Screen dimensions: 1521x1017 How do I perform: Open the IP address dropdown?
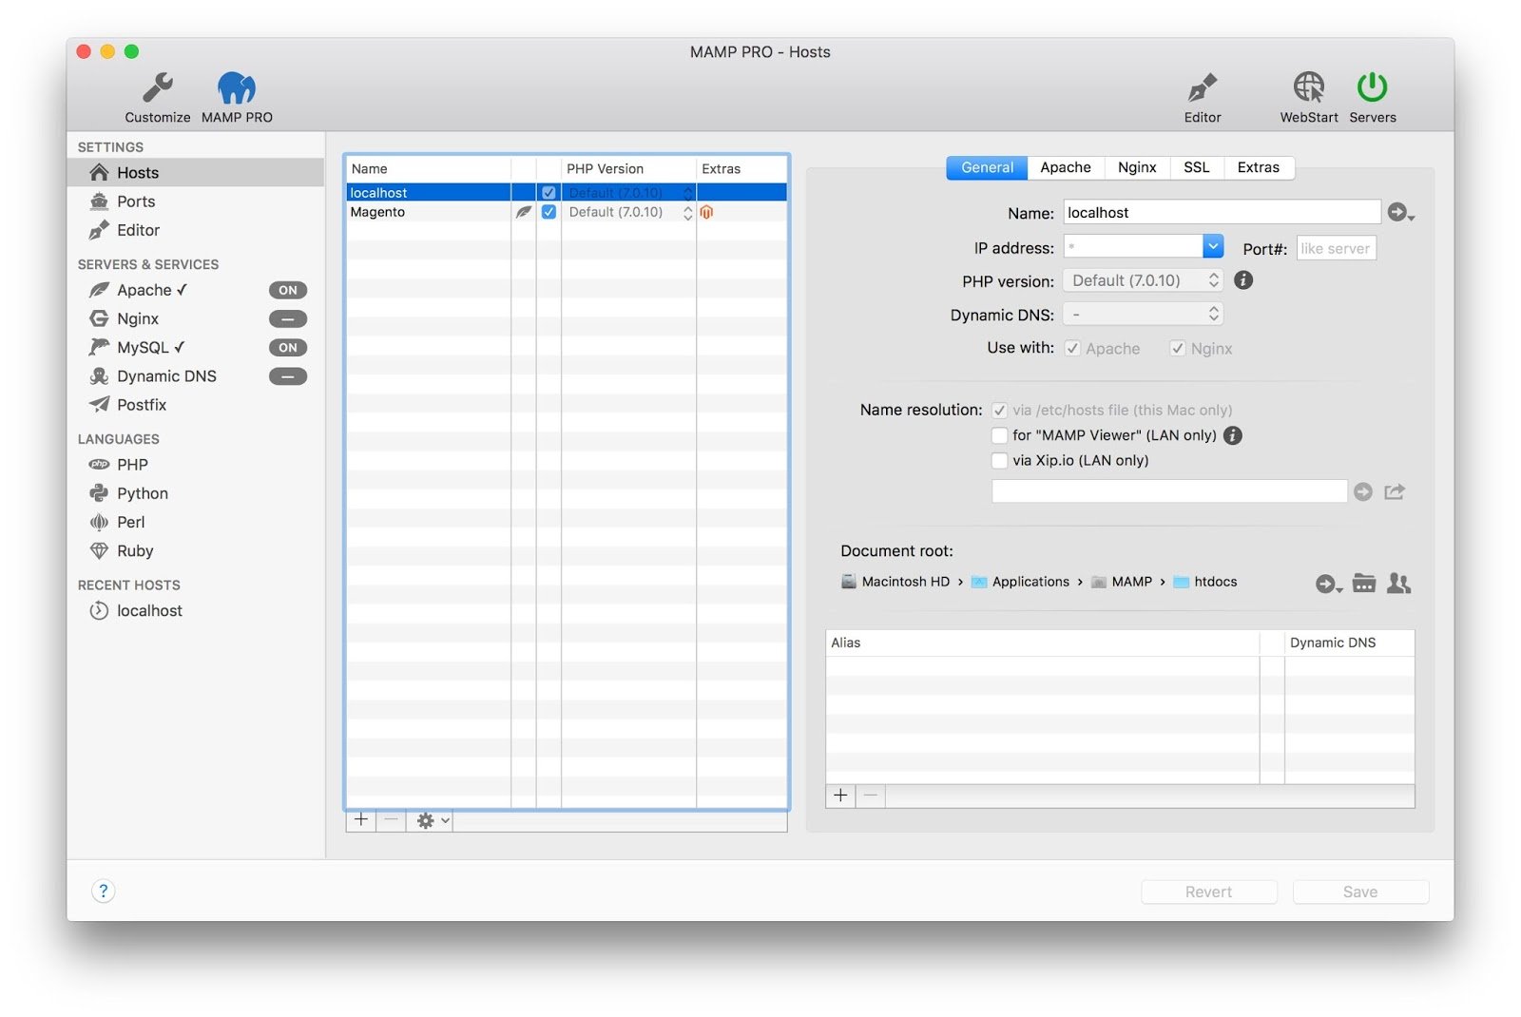[x=1212, y=247]
